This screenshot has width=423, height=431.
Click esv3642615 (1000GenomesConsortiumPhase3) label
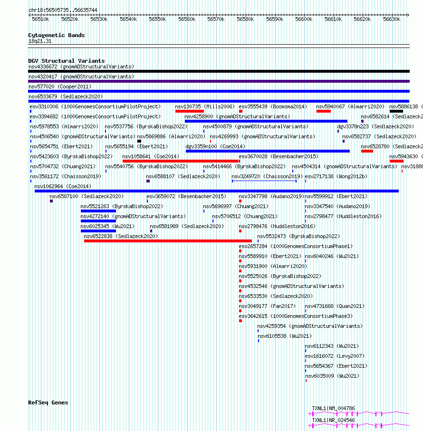(x=296, y=316)
